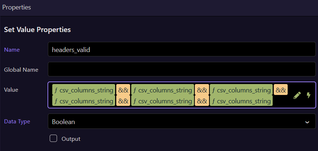The image size is (318, 151).
Task: Select first csv_columns_string token in bottom row
Action: pos(84,101)
